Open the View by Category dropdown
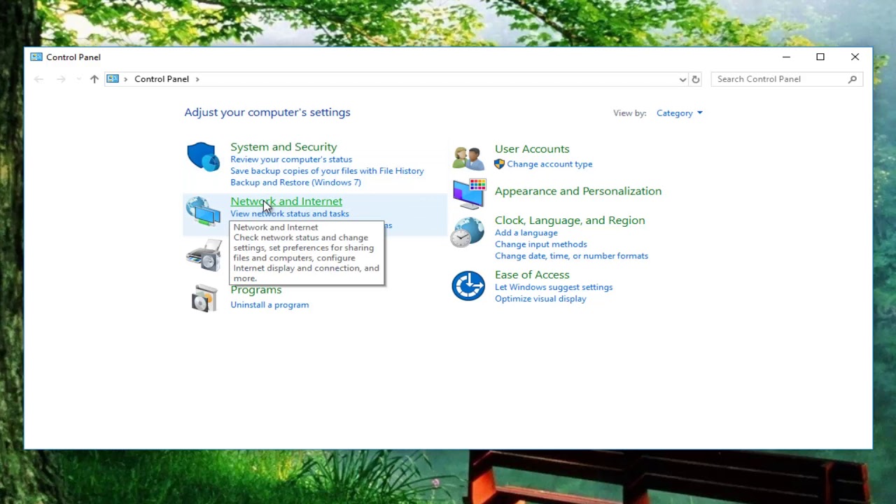Viewport: 896px width, 504px height. pos(679,113)
